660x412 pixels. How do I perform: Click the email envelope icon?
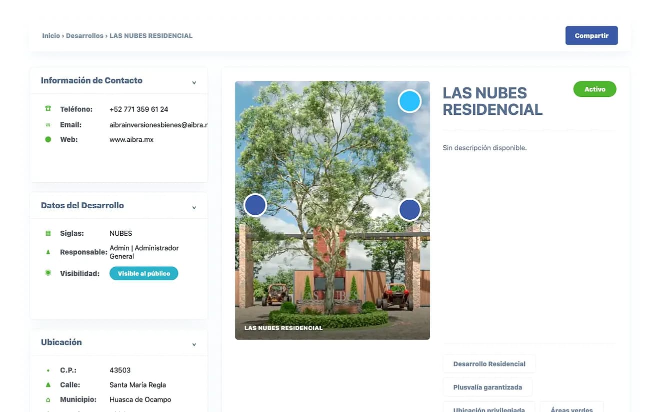(x=48, y=125)
